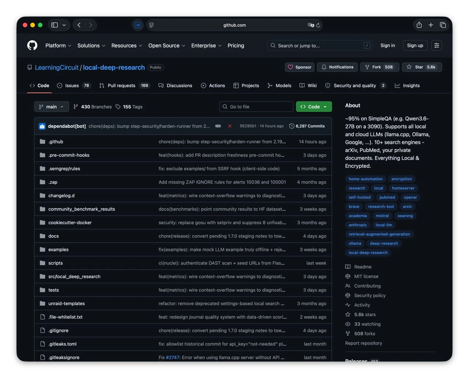Show the tab overview icon
This screenshot has height=378, width=469.
pyautogui.click(x=443, y=25)
